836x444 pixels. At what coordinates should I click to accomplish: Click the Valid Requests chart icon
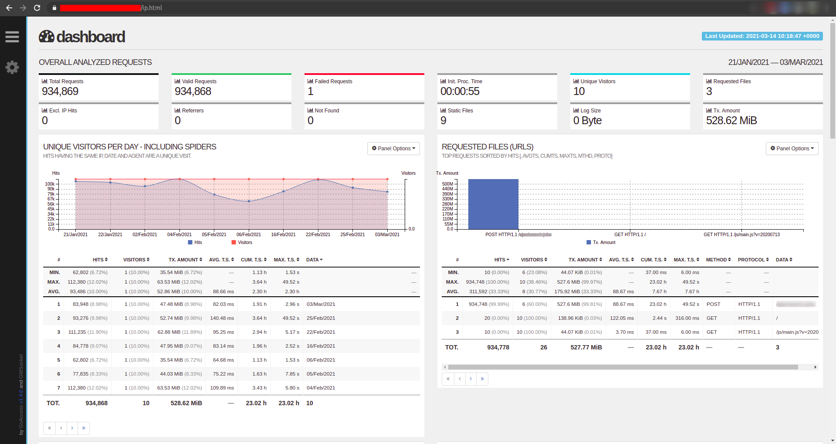point(177,81)
